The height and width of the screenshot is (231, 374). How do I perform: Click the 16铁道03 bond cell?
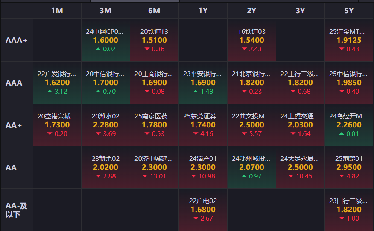(x=251, y=40)
